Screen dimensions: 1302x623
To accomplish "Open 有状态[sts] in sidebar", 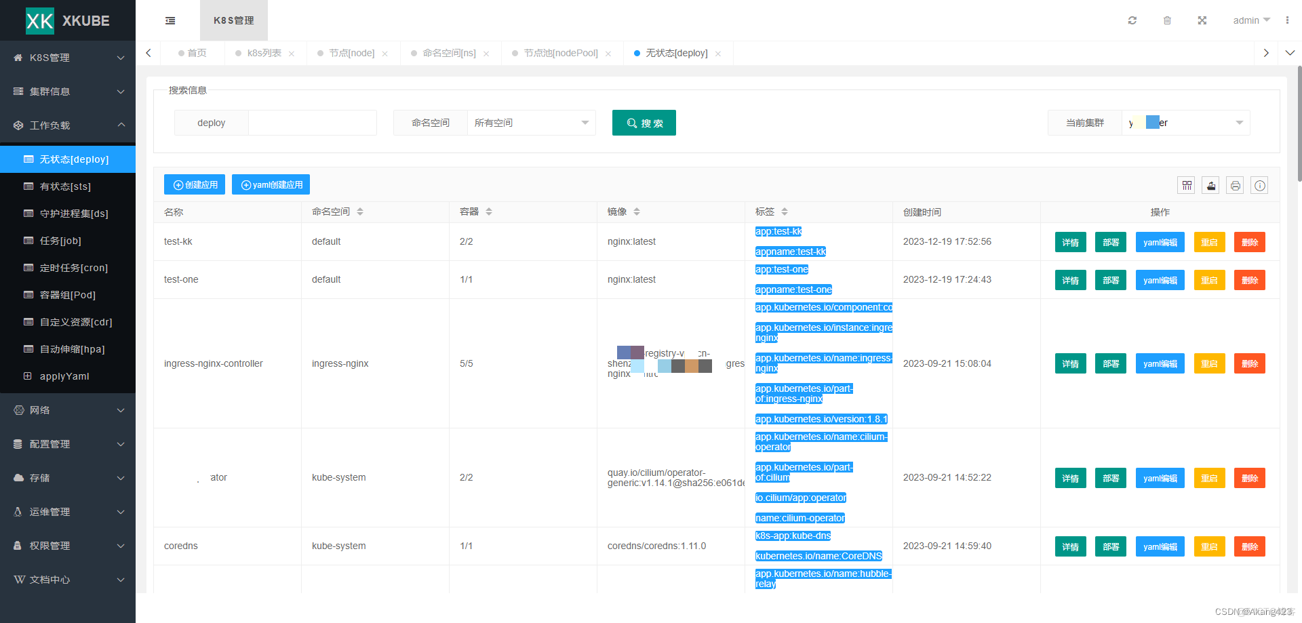I will point(68,186).
